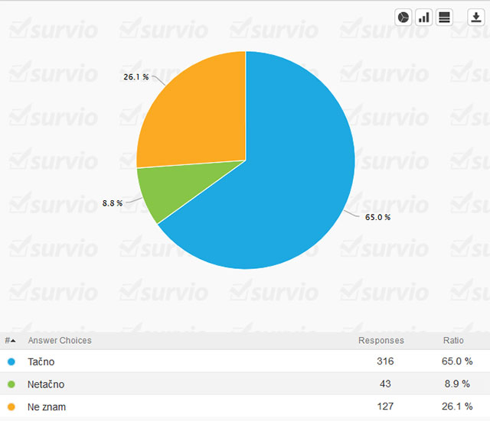Select the Ne znam answer row label
This screenshot has height=421, width=490.
47,407
